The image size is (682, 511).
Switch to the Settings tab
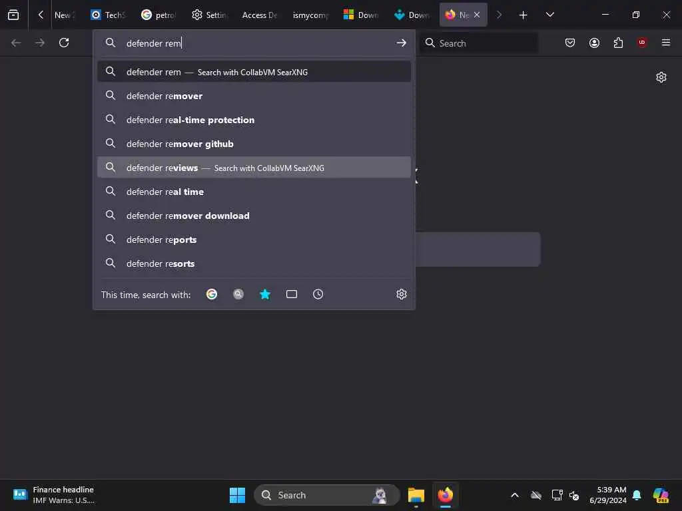[209, 15]
